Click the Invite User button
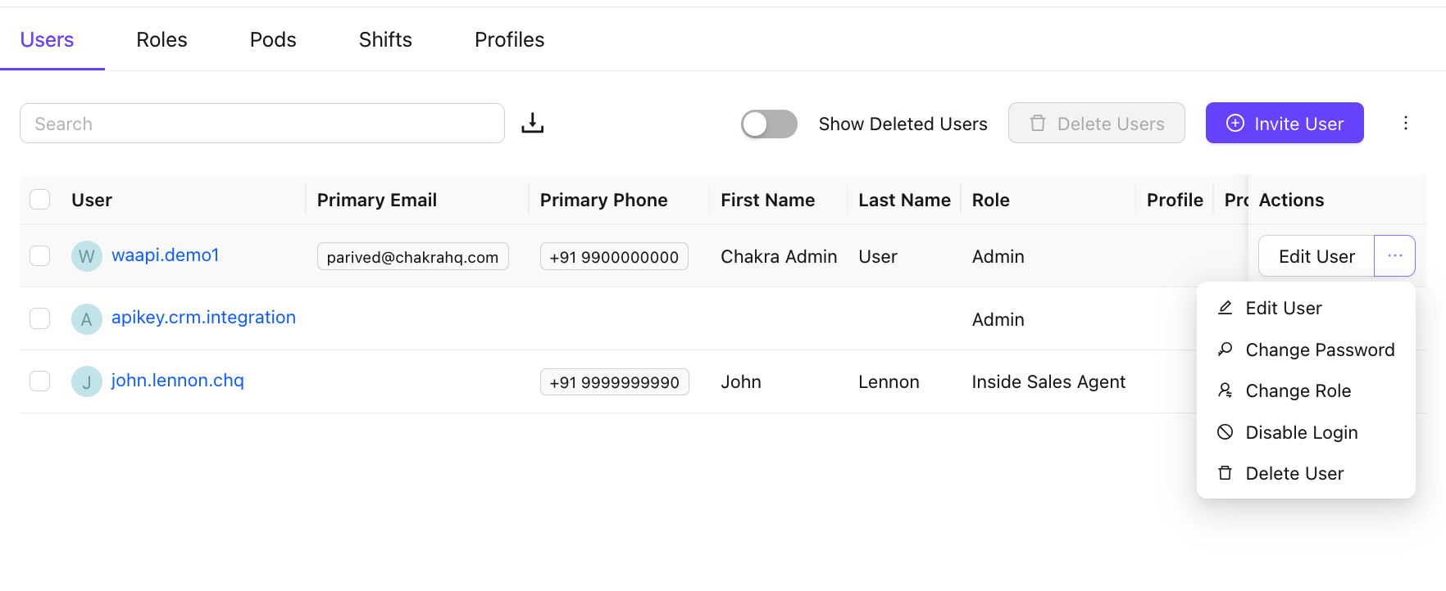Screen dimensions: 1446x591 click(1285, 123)
